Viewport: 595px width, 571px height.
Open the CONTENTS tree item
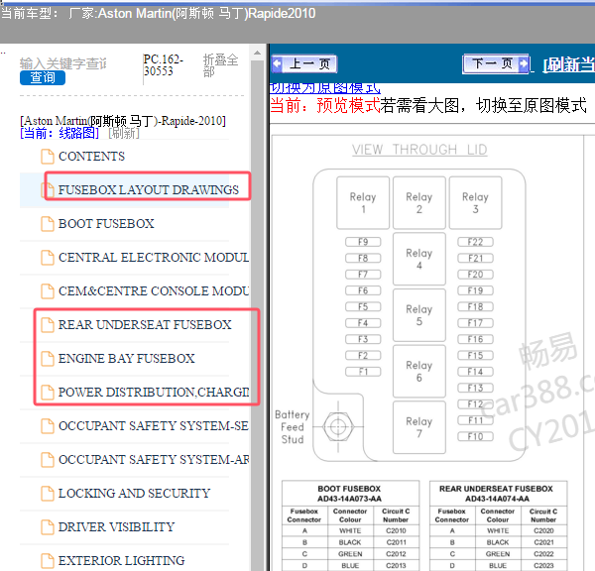pos(91,157)
